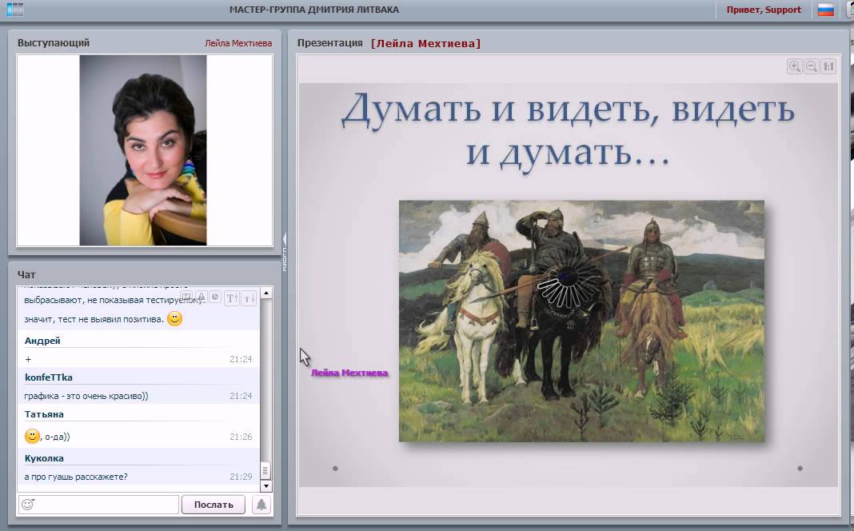Click the text color A icon in chat

click(201, 297)
